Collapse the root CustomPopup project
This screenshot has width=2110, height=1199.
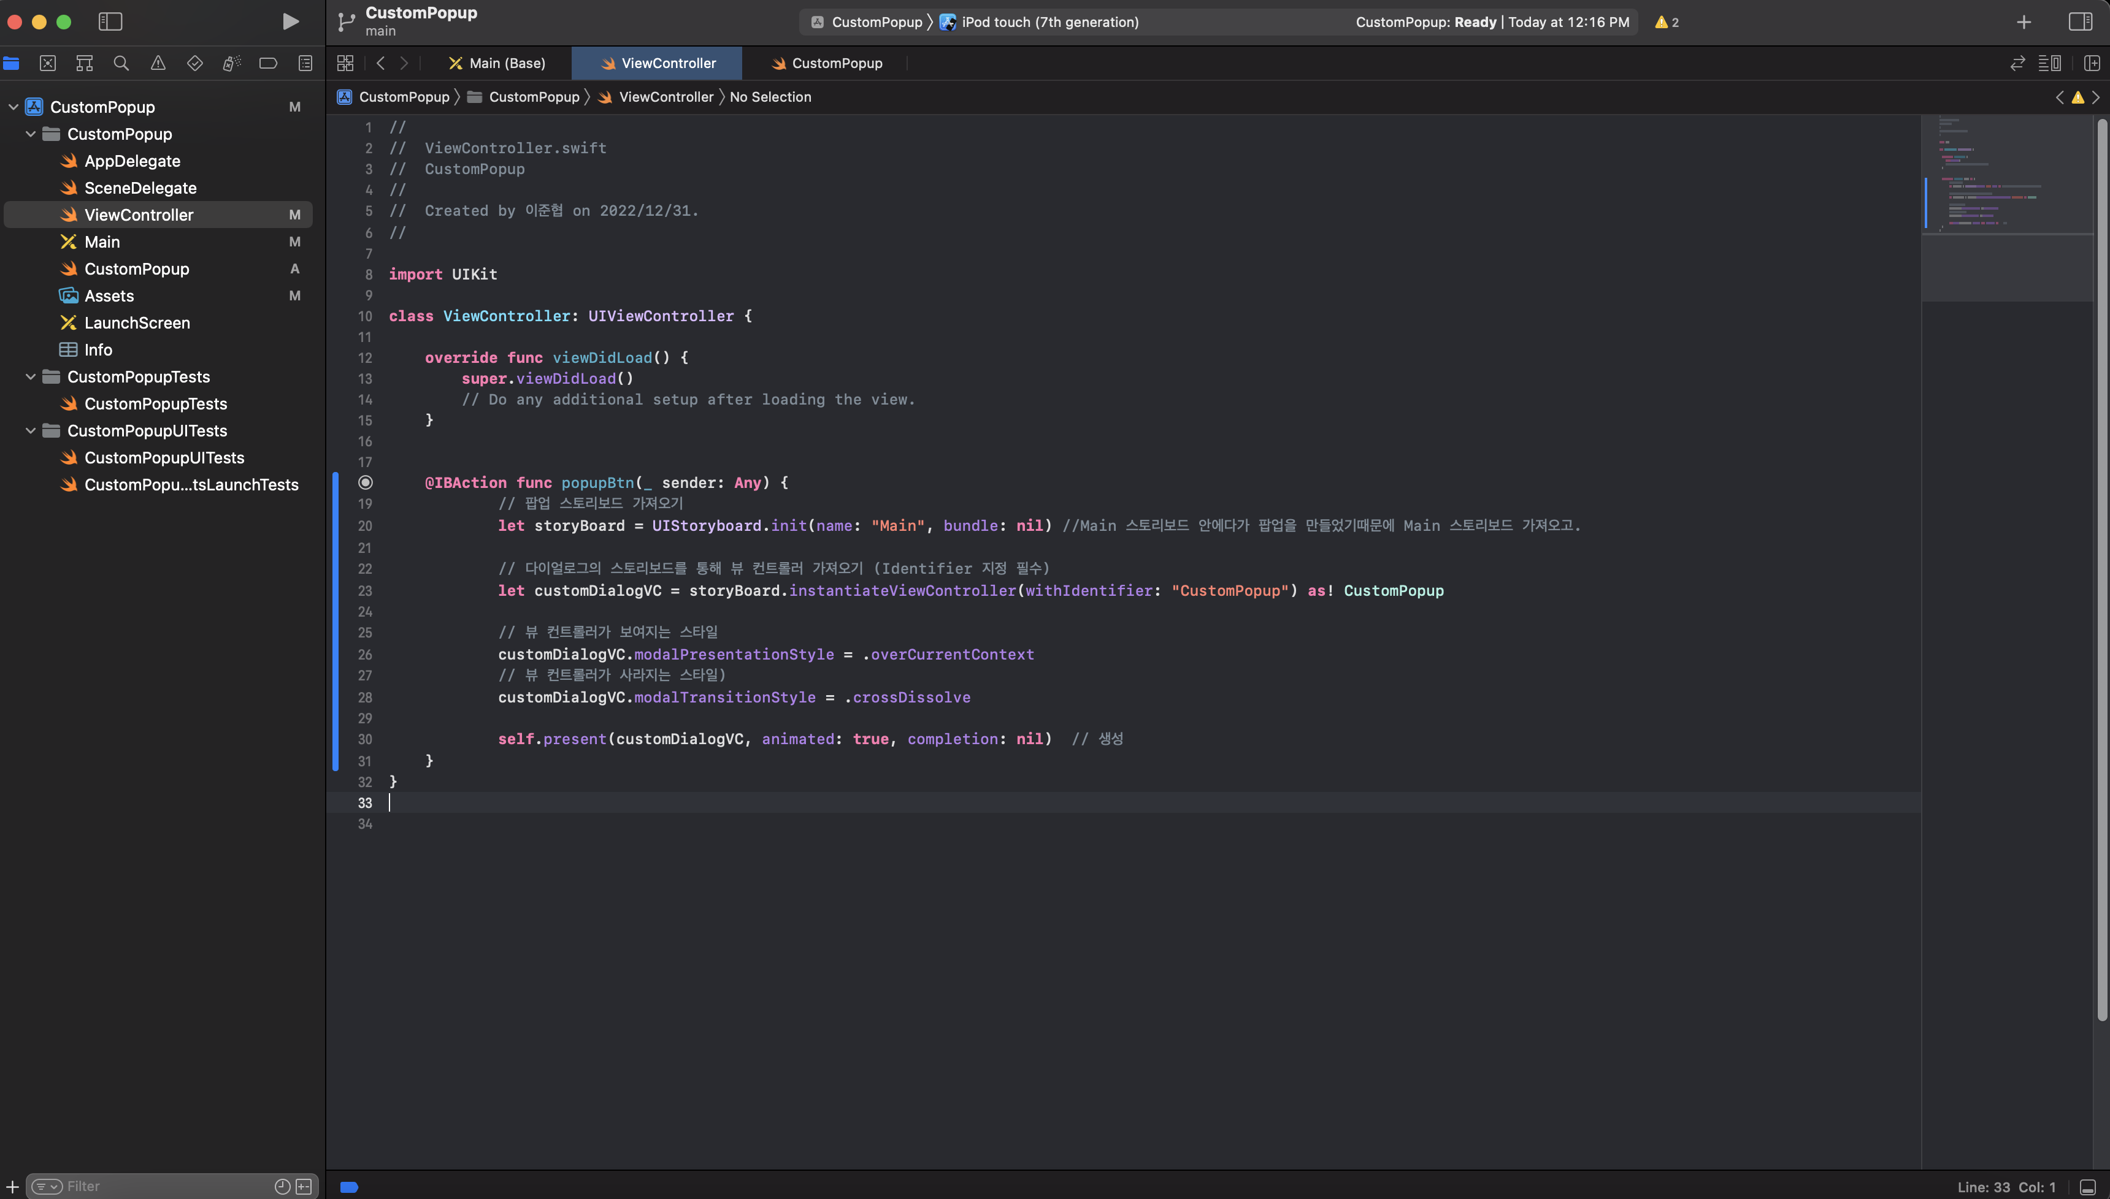pos(13,107)
